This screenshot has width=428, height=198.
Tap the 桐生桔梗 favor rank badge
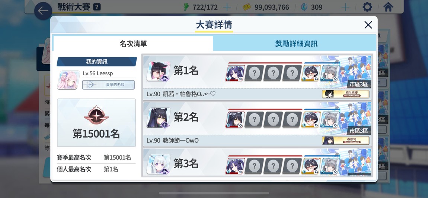346,94
